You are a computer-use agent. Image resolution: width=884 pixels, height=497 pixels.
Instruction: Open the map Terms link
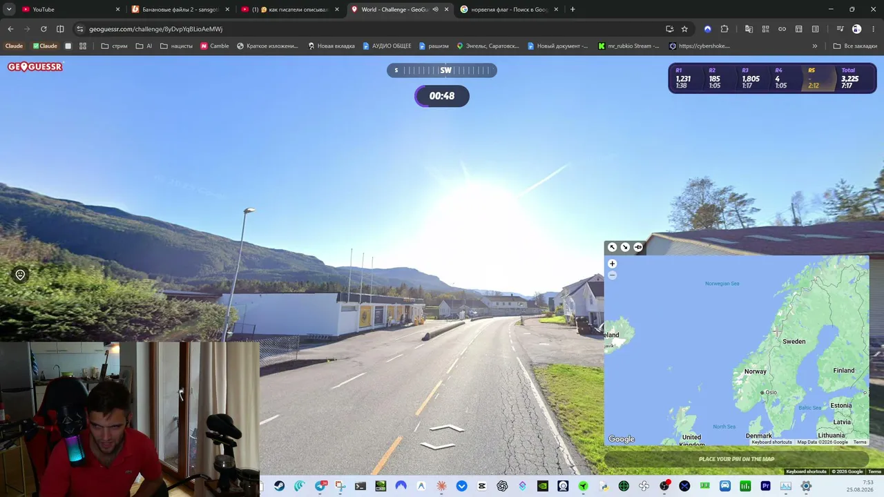tap(860, 442)
